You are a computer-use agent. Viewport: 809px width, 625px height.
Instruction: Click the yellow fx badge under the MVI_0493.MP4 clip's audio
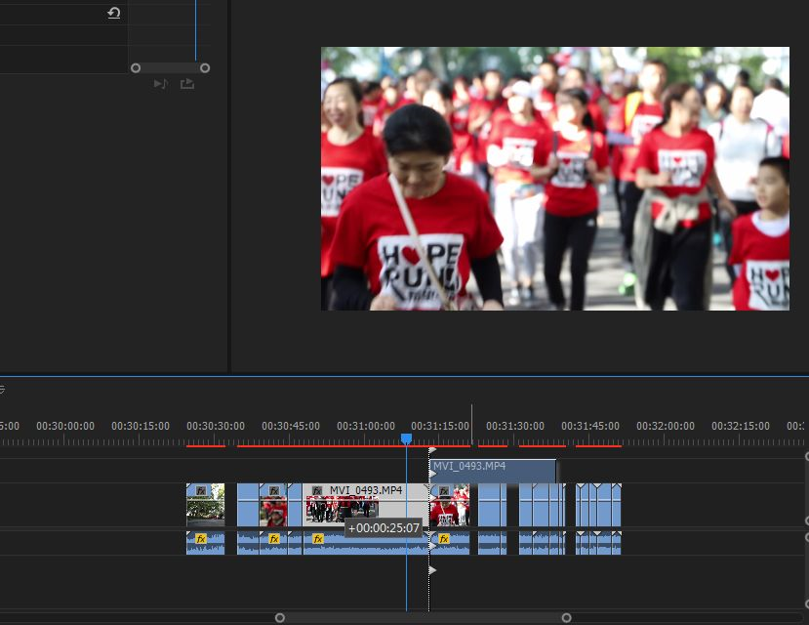[318, 539]
